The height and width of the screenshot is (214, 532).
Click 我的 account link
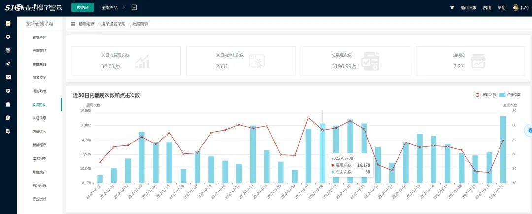(525, 8)
